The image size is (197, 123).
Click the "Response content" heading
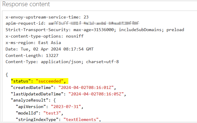point(26,4)
